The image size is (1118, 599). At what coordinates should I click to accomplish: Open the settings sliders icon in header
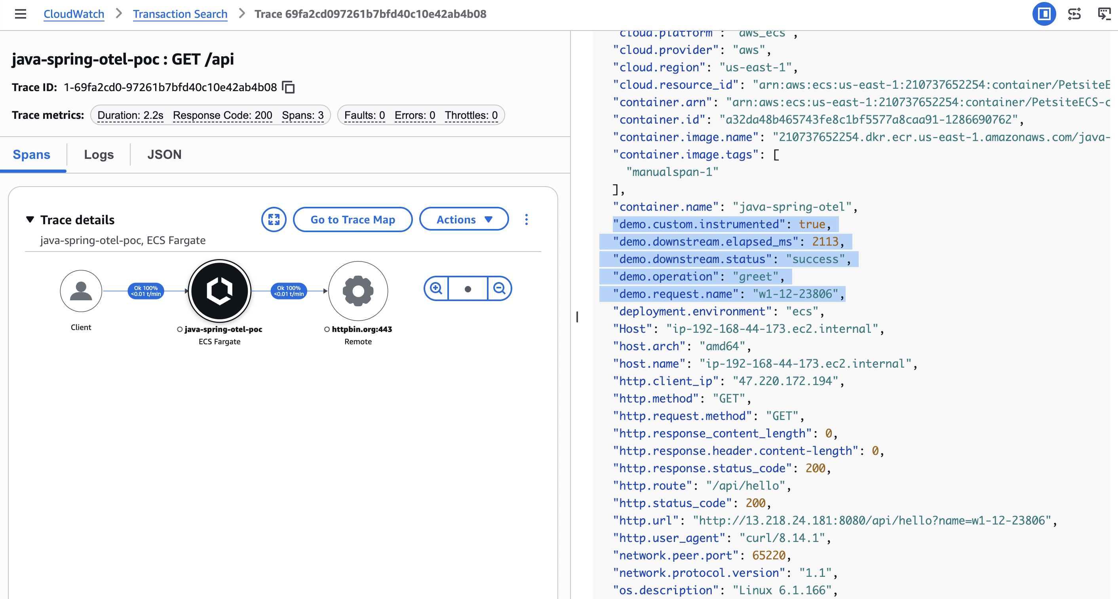[x=1074, y=14]
